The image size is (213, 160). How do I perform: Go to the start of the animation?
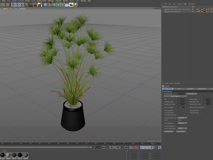pyautogui.click(x=103, y=148)
